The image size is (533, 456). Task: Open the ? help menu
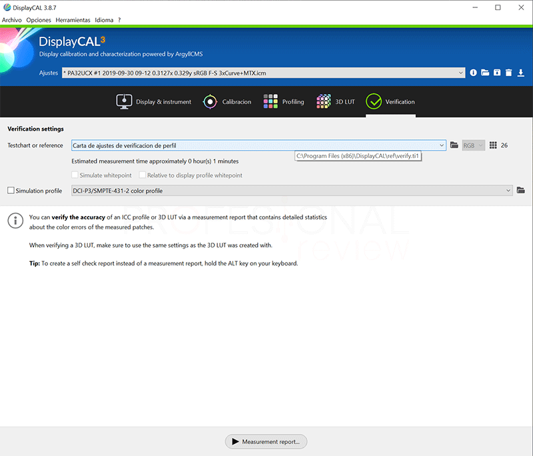pyautogui.click(x=119, y=20)
